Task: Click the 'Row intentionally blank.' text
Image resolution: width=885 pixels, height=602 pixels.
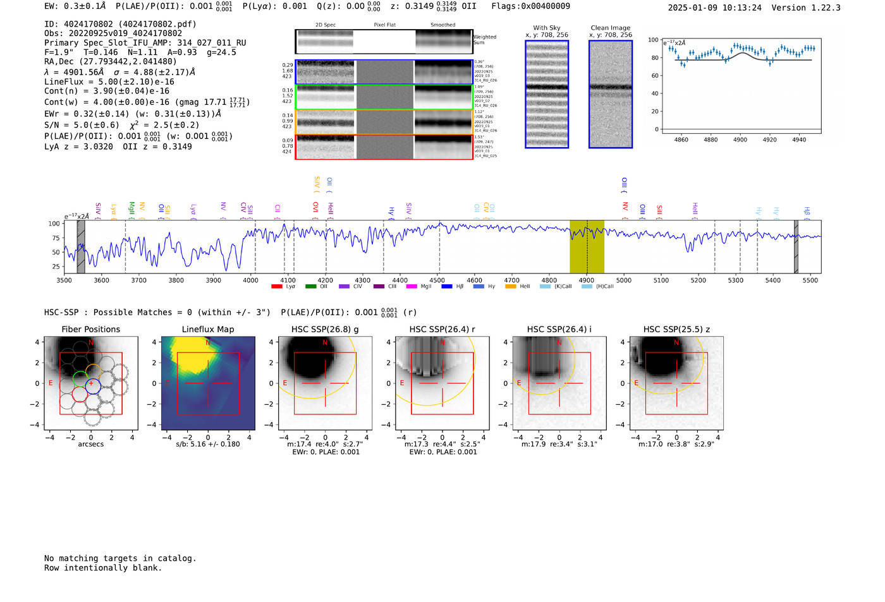Action: [103, 568]
